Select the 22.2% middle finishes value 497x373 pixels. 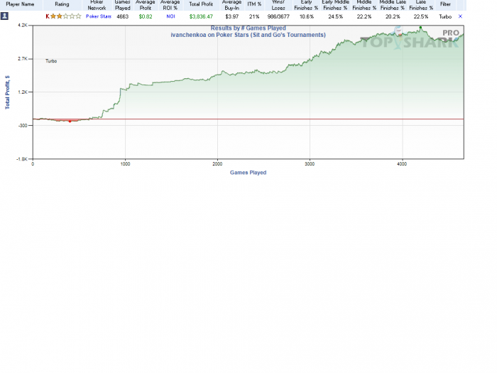[x=364, y=16]
